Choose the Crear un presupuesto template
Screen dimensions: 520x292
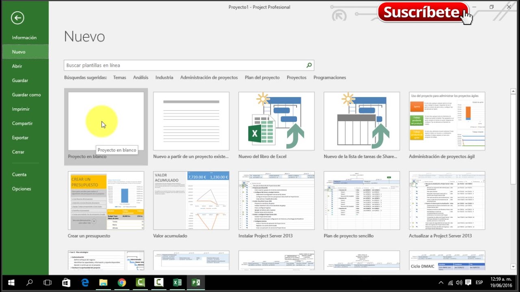click(106, 206)
